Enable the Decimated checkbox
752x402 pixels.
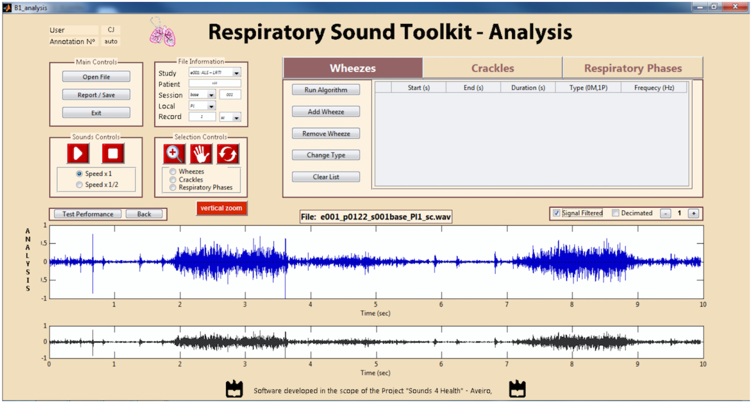click(615, 213)
